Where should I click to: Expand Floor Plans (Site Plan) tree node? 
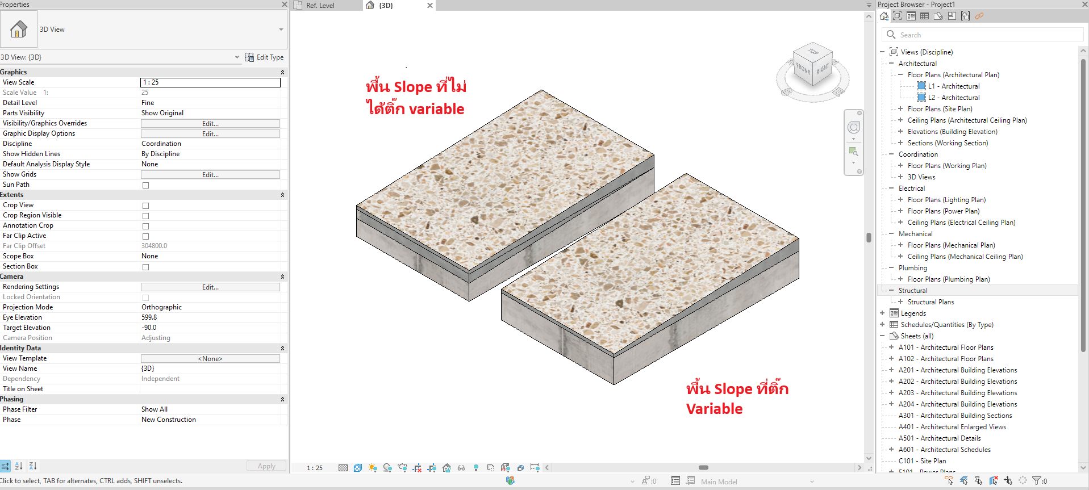tap(900, 109)
